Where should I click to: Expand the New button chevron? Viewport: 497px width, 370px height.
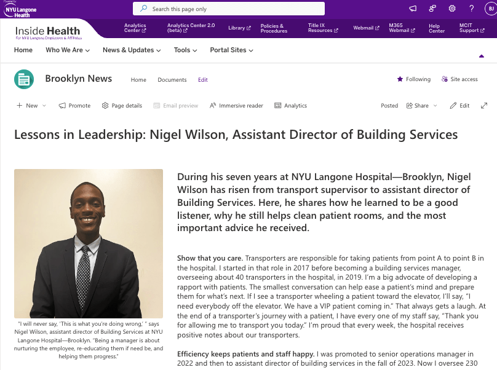click(x=44, y=106)
